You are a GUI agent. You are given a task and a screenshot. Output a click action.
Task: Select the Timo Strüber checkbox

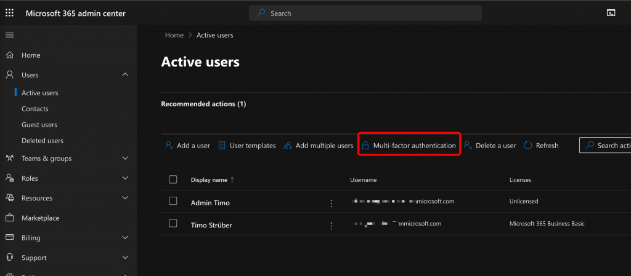pos(173,223)
